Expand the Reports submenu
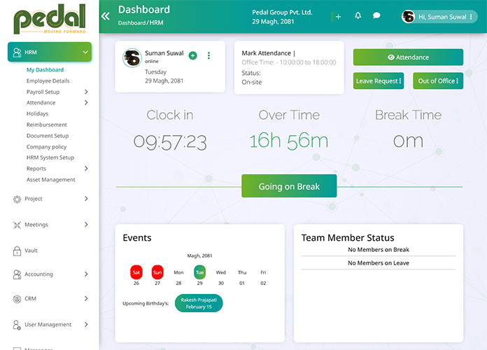This screenshot has height=350, width=487. tap(86, 169)
